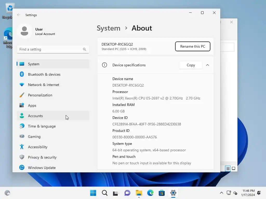This screenshot has width=266, height=199.
Task: Select large icons view in background window
Action: coord(234,168)
